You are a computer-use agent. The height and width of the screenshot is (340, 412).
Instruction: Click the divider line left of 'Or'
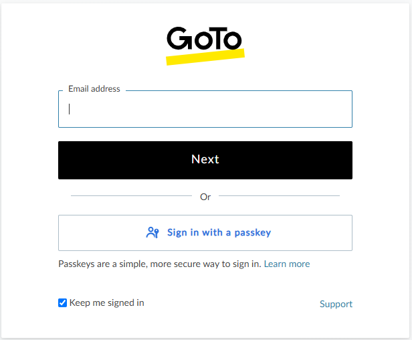[x=131, y=195]
